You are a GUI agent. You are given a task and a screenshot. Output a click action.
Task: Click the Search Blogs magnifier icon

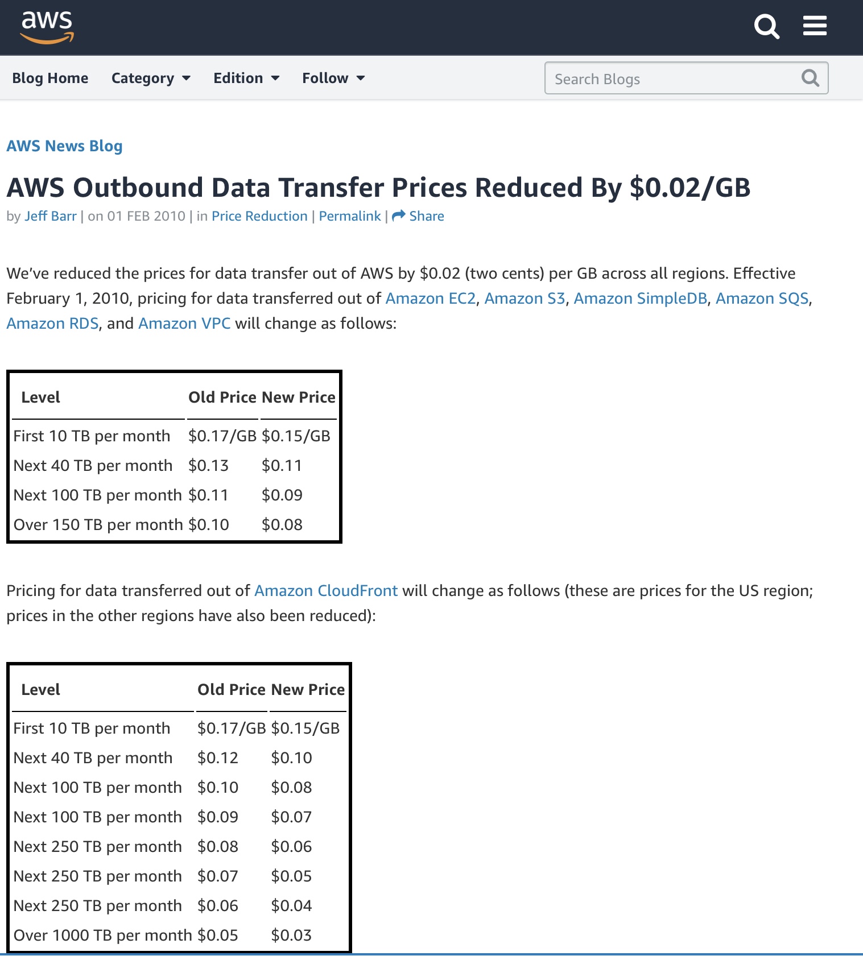810,78
